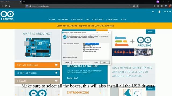Click the WHAT IS ARDUINO? heading
Image resolution: width=172 pixels, height=96 pixels.
point(37,34)
